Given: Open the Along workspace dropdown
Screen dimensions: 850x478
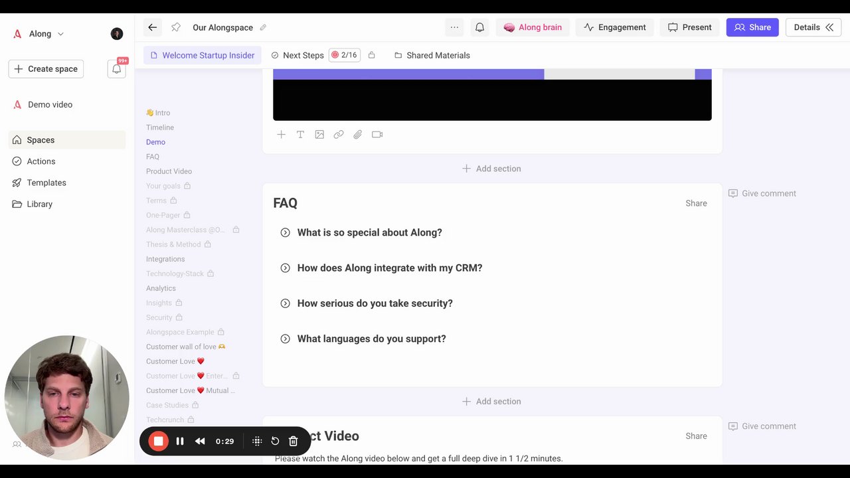Looking at the screenshot, I should (x=46, y=34).
